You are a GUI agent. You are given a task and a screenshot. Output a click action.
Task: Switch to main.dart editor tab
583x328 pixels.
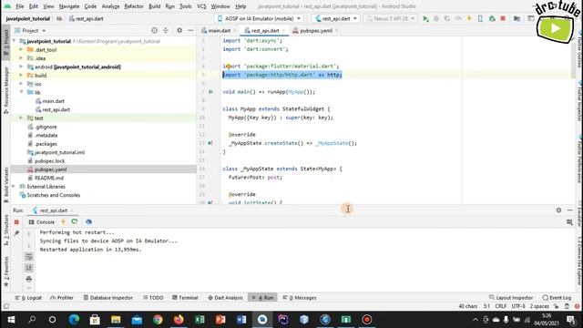[219, 30]
